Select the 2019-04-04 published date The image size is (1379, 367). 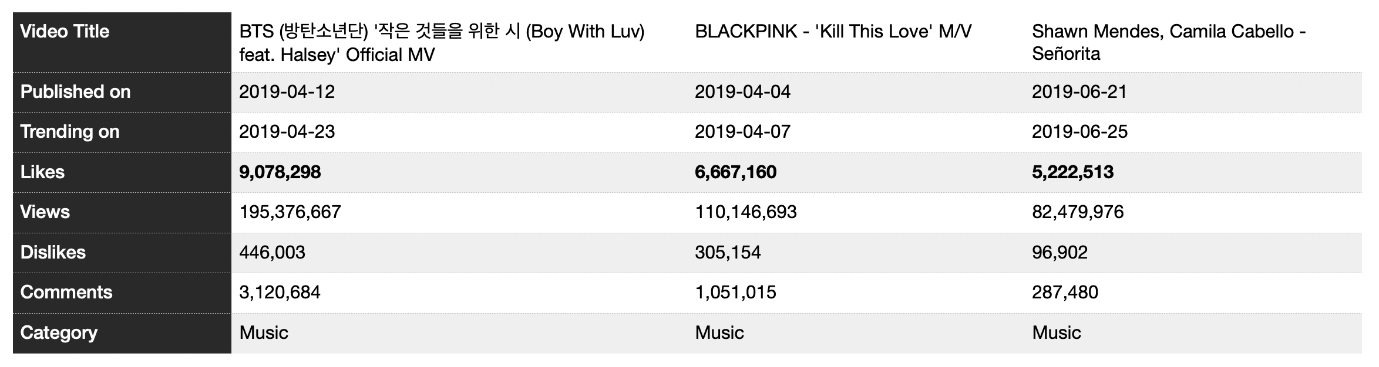(x=742, y=92)
